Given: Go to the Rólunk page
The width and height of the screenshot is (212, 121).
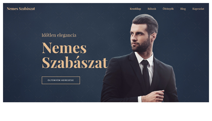Looking at the screenshot, I should pos(152,9).
